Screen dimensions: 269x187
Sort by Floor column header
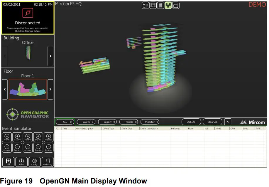196,129
